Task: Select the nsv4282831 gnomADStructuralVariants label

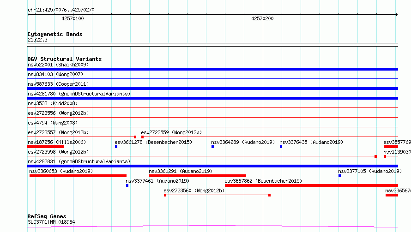Action: point(79,161)
